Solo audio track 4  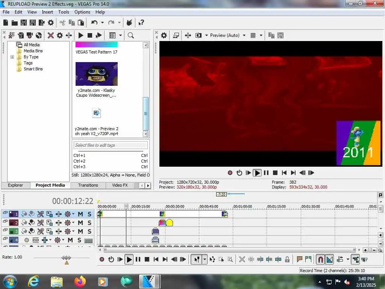(79, 240)
